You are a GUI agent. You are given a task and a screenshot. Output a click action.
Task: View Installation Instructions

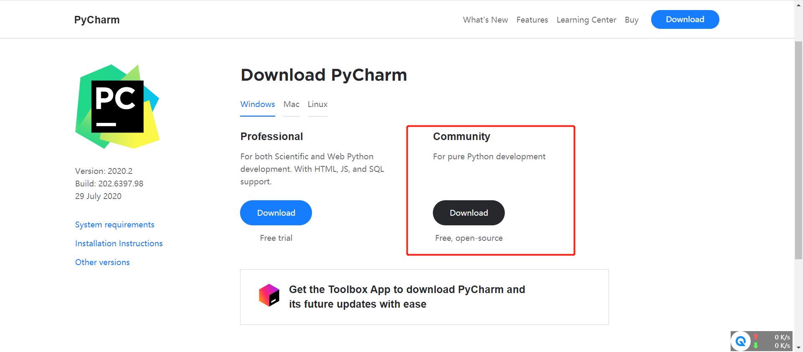(119, 243)
